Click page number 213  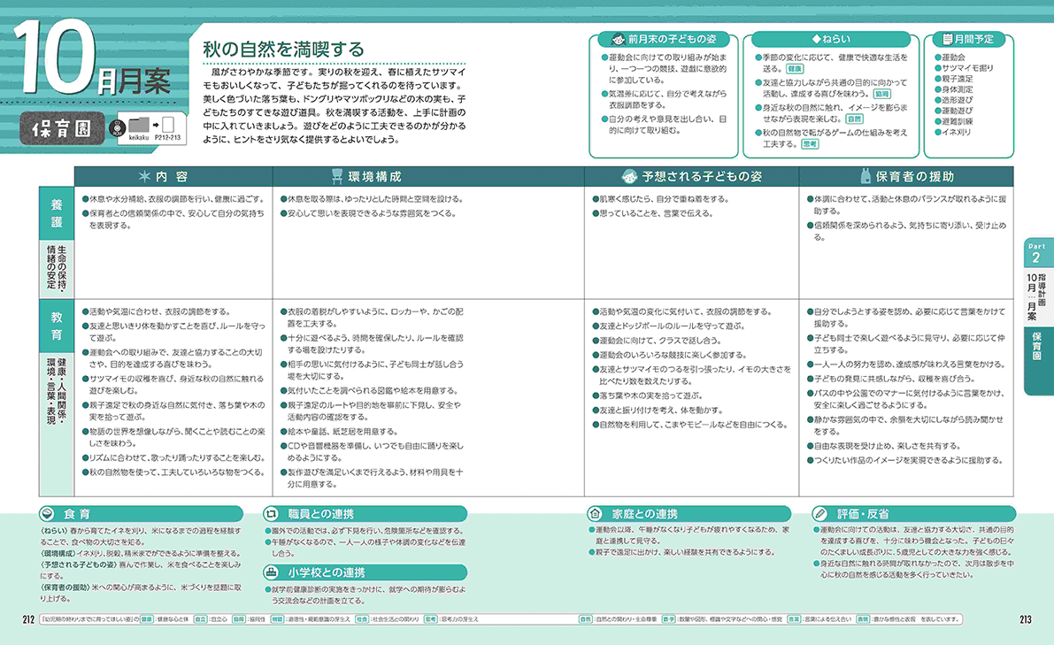tap(1025, 619)
